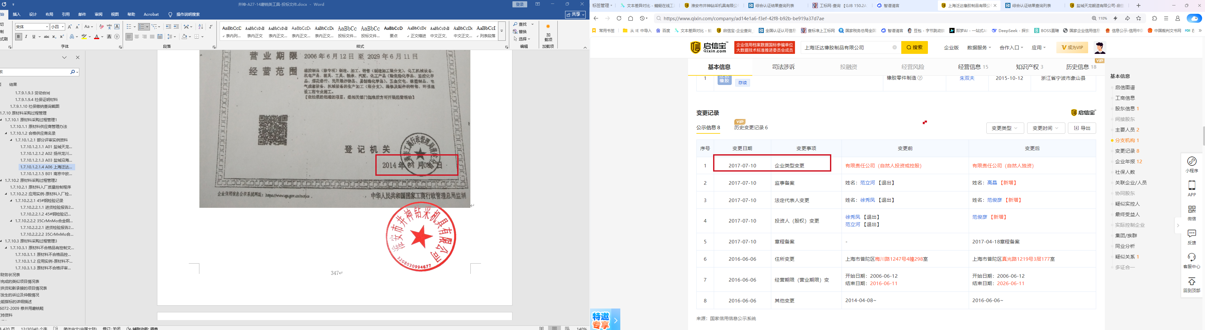Screen dimensions: 1205x330
Task: Open browser extensions puzzle icon
Action: click(x=1155, y=18)
